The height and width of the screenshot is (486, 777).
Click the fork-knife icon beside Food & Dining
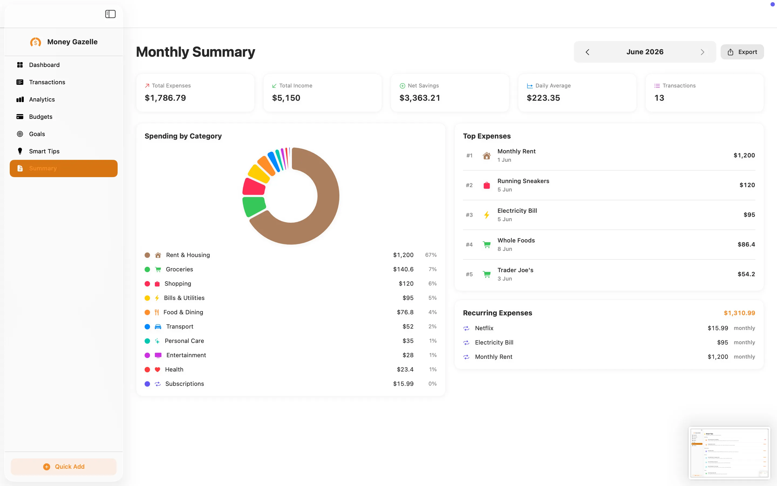coord(157,312)
